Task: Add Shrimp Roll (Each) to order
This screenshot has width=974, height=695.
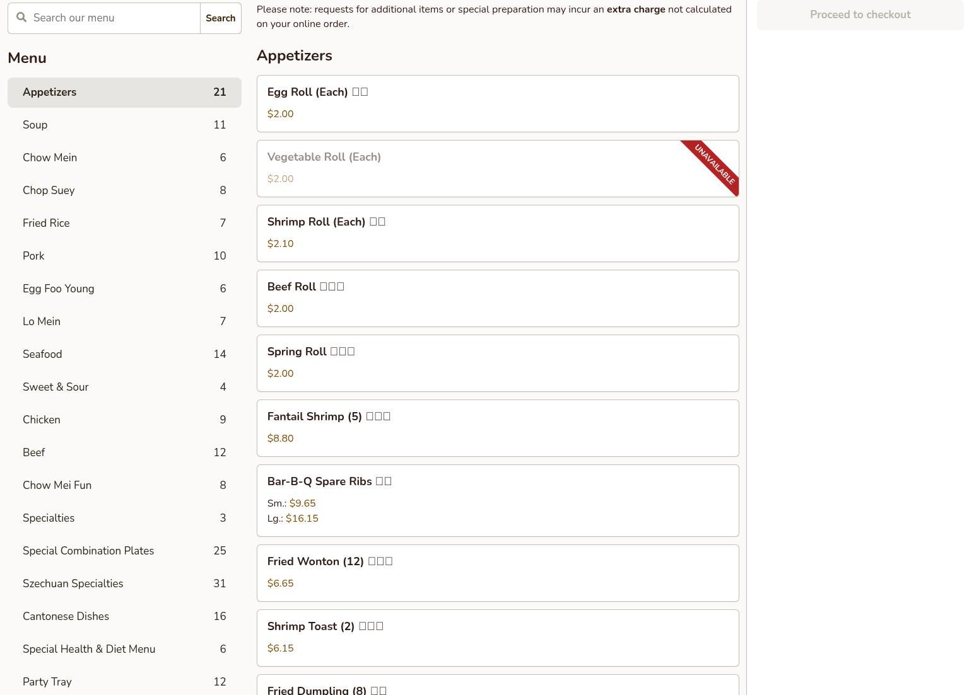Action: coord(497,233)
